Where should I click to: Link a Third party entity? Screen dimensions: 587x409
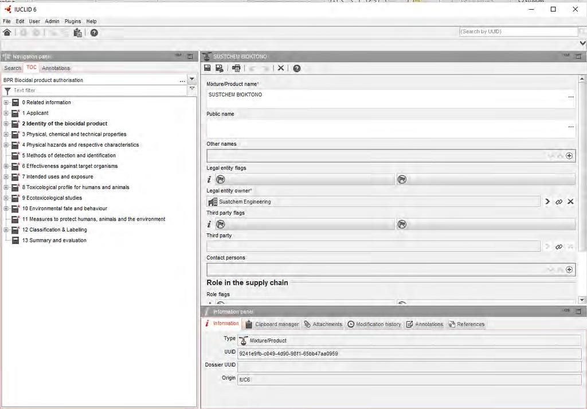(559, 246)
